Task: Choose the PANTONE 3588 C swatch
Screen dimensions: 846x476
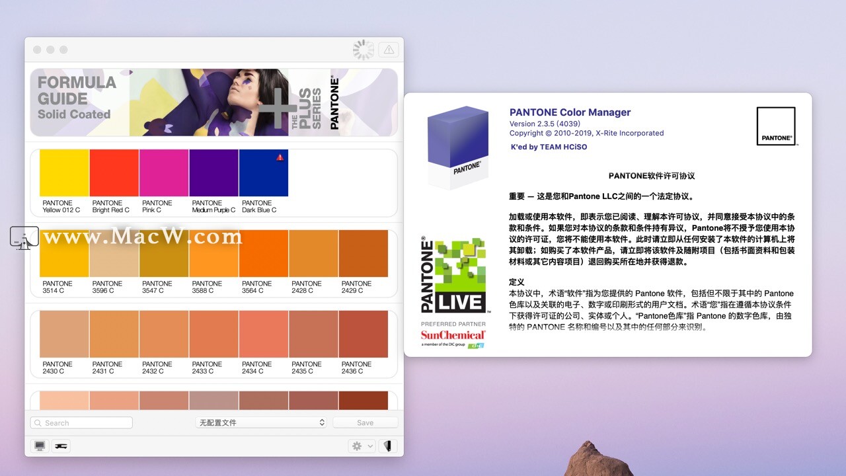Action: pyautogui.click(x=213, y=254)
